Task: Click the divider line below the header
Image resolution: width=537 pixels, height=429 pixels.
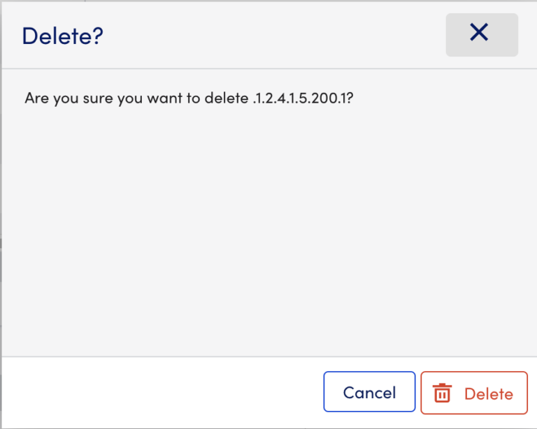Action: click(268, 68)
